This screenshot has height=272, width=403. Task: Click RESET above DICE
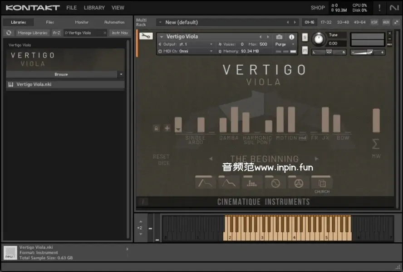click(161, 157)
